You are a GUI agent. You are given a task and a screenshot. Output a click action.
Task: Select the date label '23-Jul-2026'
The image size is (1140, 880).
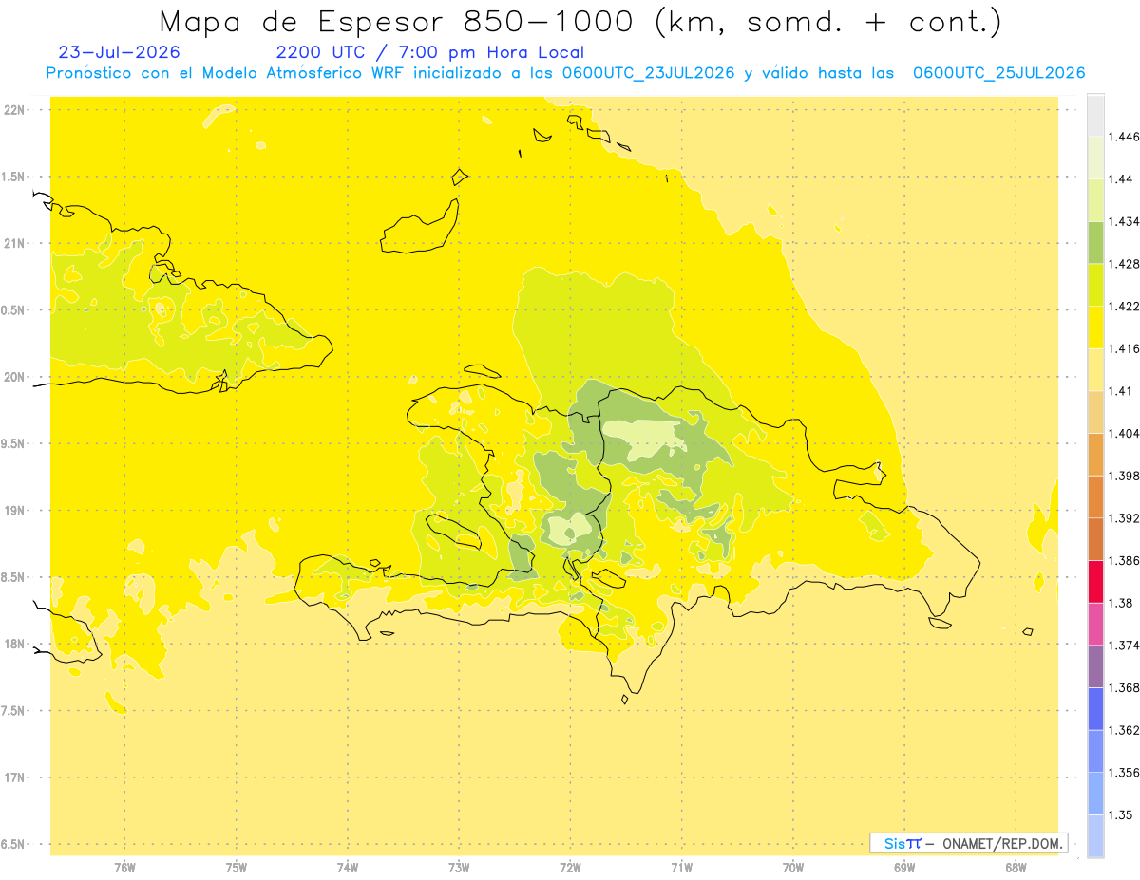pyautogui.click(x=119, y=52)
